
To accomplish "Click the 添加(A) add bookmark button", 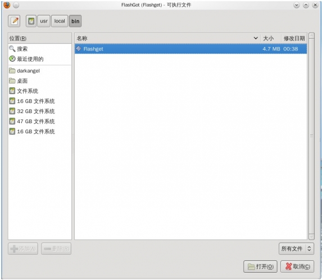I will coord(23,249).
